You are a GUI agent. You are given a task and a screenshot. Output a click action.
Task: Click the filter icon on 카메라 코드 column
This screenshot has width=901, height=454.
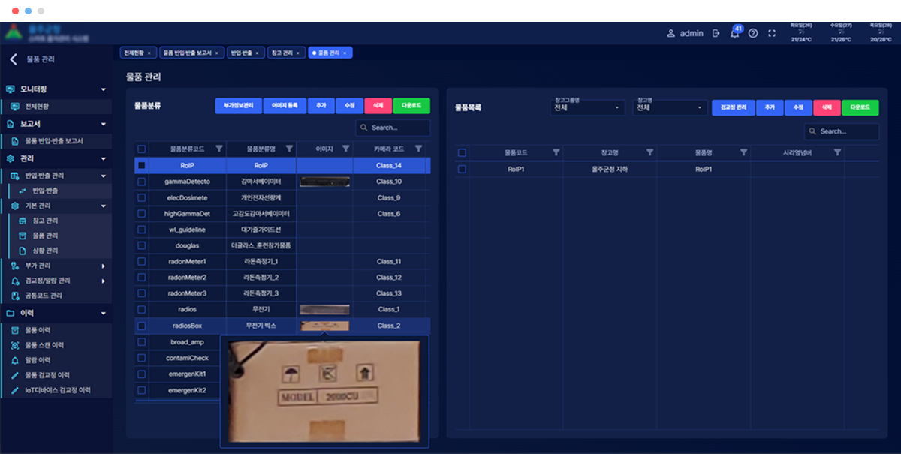(x=418, y=149)
